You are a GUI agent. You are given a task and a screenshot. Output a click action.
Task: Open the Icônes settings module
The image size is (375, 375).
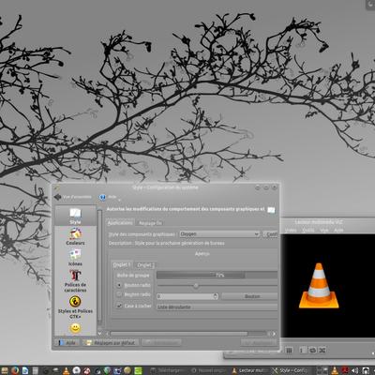tap(75, 258)
